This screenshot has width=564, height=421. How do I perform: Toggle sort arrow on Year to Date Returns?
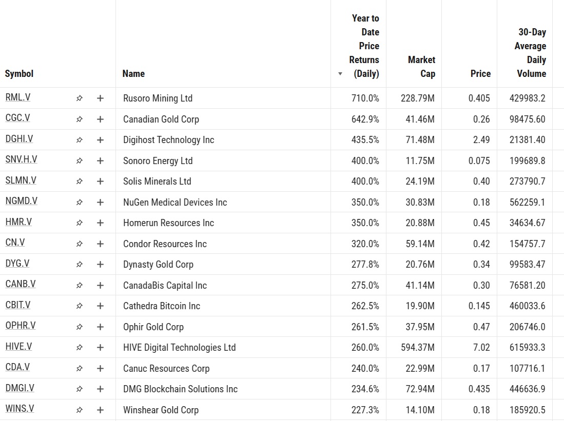click(340, 74)
